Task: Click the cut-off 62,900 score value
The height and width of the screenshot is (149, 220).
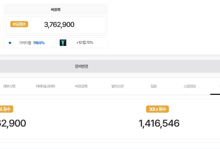Action: click(12, 123)
